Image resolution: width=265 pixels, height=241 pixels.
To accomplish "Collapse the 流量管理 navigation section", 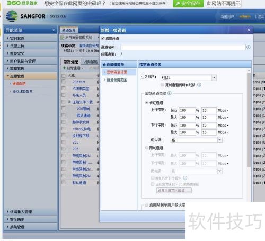I will (30, 76).
